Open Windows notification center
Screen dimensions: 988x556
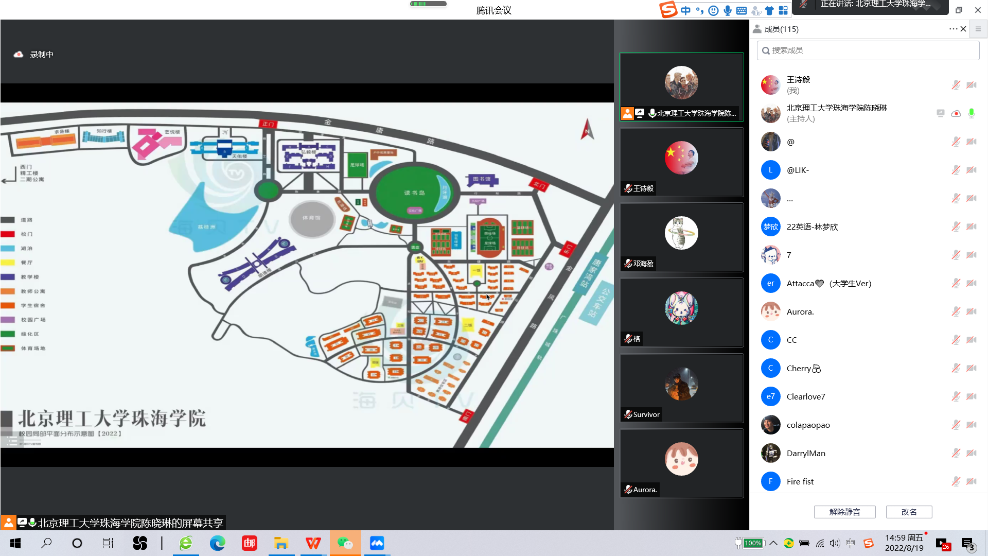[x=967, y=544]
